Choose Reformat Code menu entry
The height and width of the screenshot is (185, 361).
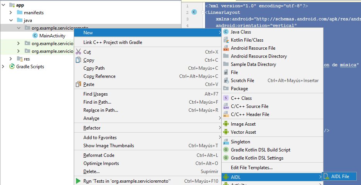coord(99,155)
